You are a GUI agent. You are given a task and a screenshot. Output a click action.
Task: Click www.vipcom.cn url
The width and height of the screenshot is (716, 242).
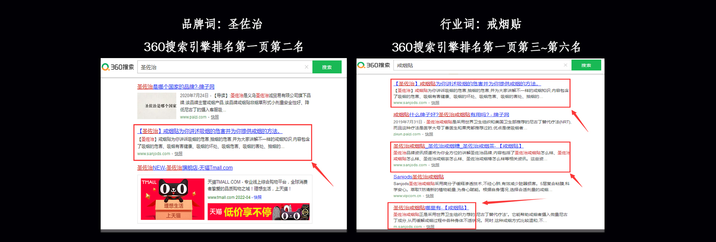pyautogui.click(x=407, y=196)
